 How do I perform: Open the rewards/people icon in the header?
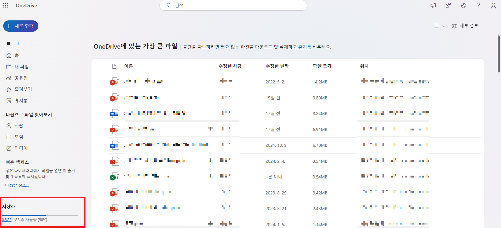(x=448, y=5)
